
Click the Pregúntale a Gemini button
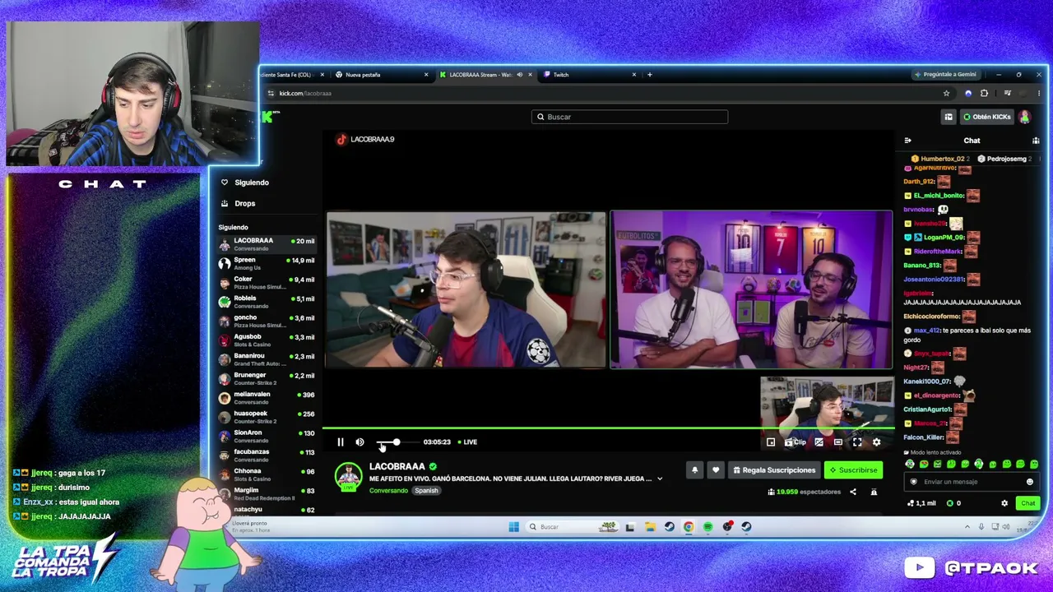[x=945, y=75]
